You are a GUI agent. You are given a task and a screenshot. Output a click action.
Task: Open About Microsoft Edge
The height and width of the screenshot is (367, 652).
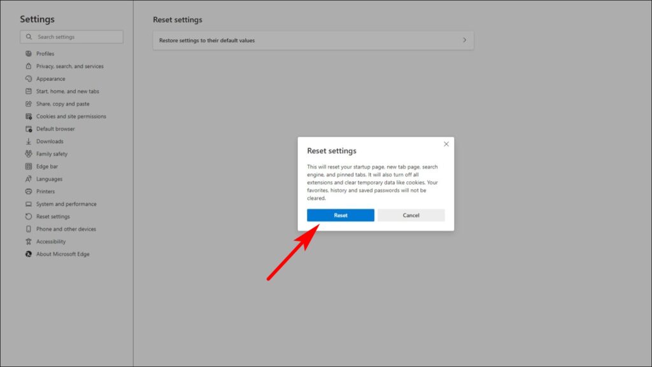click(63, 254)
